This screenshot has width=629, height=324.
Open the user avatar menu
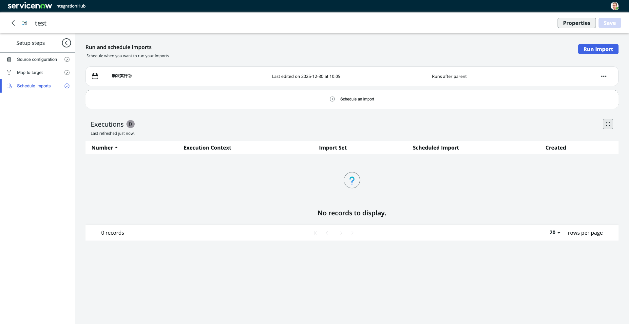click(x=614, y=6)
